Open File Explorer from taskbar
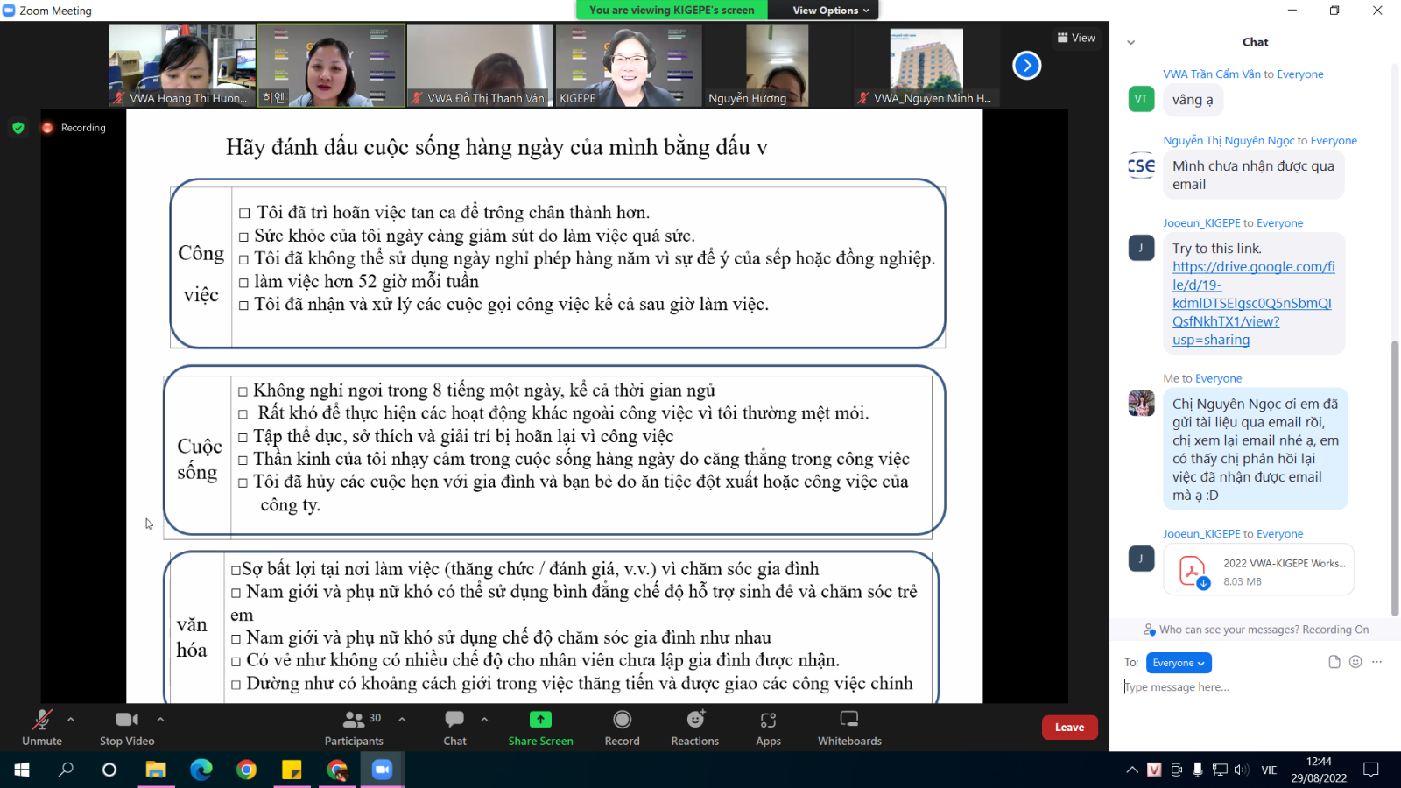This screenshot has height=788, width=1401. tap(156, 770)
